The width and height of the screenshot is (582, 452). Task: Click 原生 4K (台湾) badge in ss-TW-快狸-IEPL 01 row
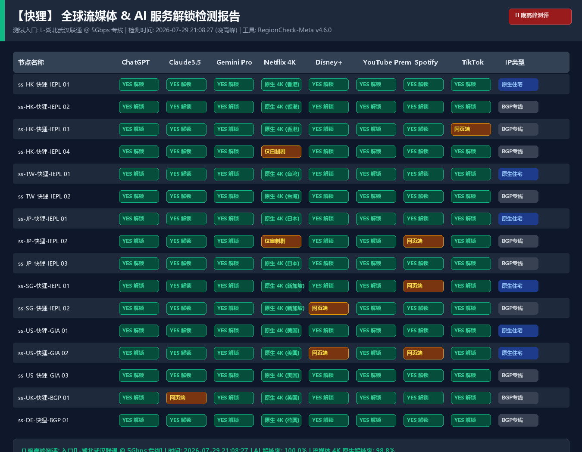pos(281,174)
